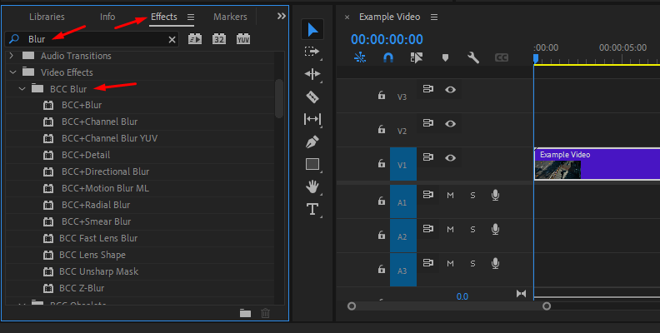Screen dimensions: 660x333
Task: Create a new custom bin in Effects panel
Action: pos(245,313)
